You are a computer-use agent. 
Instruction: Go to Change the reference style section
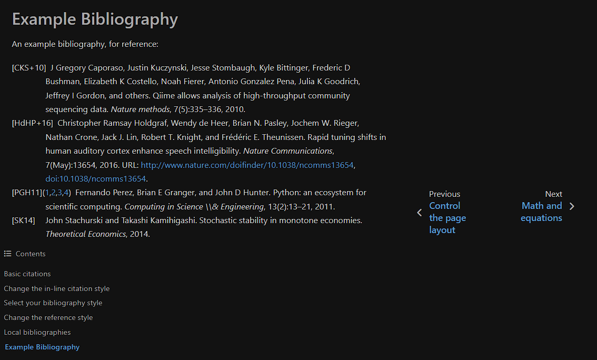pos(48,317)
